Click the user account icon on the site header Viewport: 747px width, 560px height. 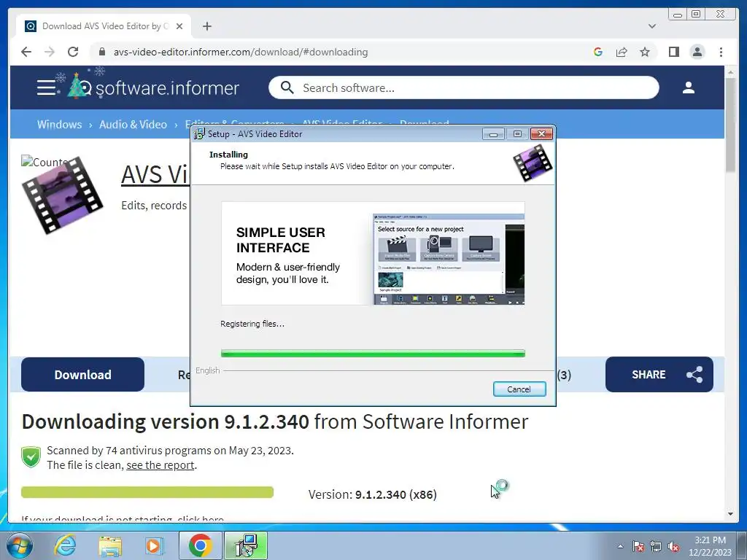[x=688, y=87]
